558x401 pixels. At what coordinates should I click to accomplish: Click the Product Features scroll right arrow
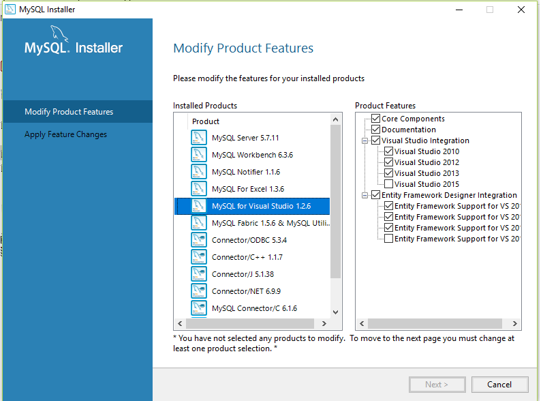[x=514, y=323]
